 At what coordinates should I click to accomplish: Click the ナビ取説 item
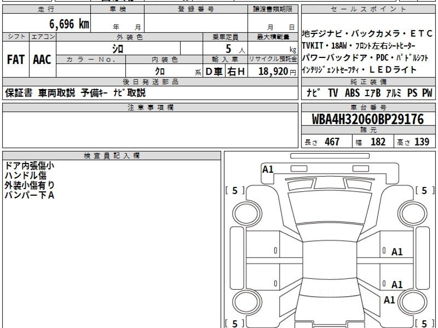pos(129,93)
